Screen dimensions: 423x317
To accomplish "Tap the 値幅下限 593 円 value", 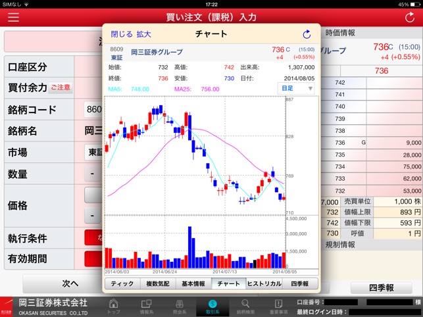I will 410,223.
